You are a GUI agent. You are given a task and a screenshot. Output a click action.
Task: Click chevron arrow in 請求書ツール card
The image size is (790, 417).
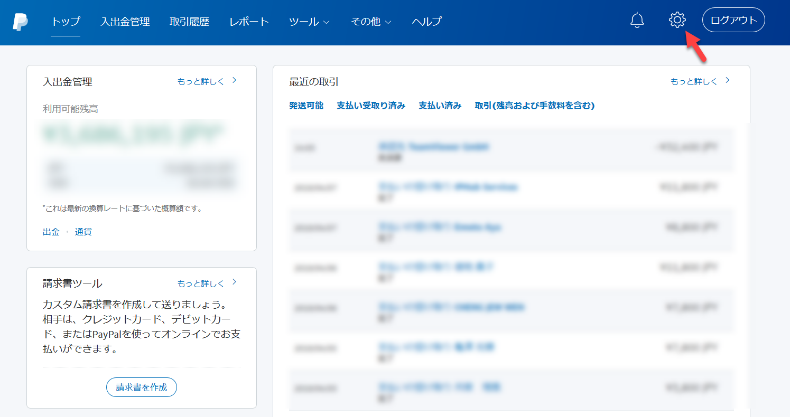pos(235,282)
